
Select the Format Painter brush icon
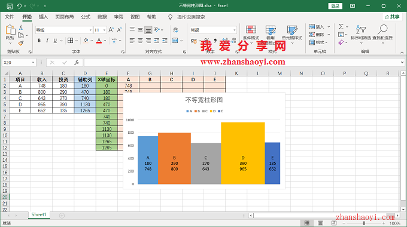coord(21,43)
